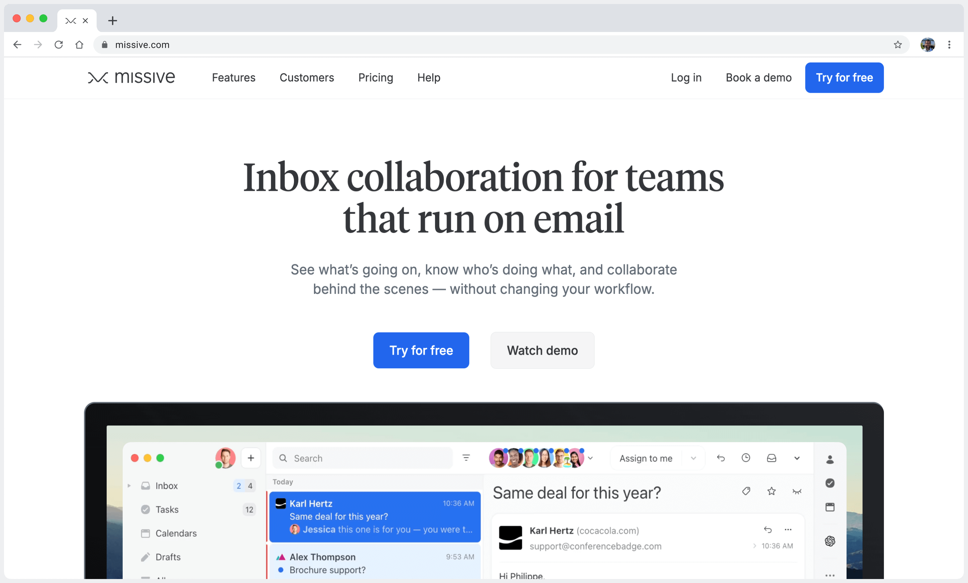Open Alex Thompson 'Brochure support?' conversation
This screenshot has height=583, width=968.
click(375, 561)
